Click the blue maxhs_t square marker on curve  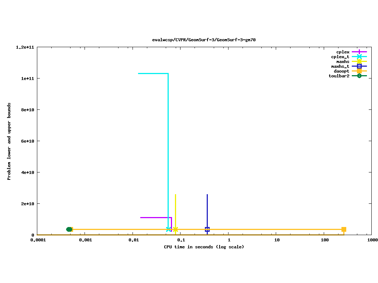point(207,229)
